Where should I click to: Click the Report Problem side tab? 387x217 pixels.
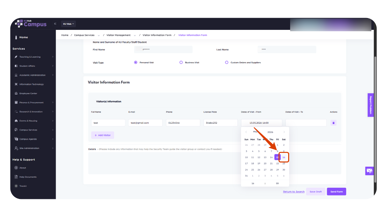(x=371, y=105)
